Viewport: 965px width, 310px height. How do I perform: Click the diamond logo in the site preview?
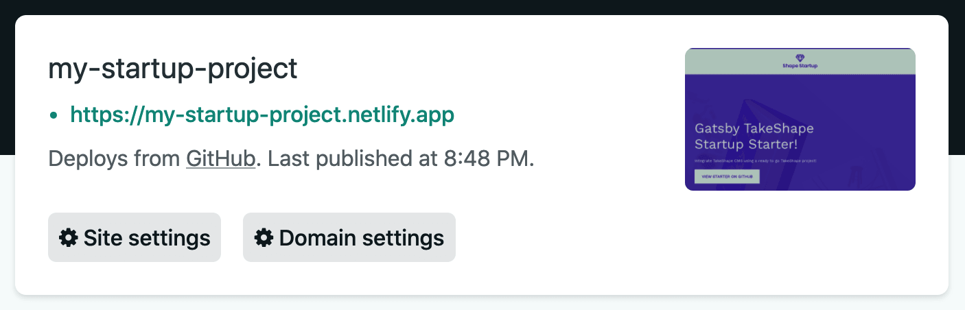[800, 58]
